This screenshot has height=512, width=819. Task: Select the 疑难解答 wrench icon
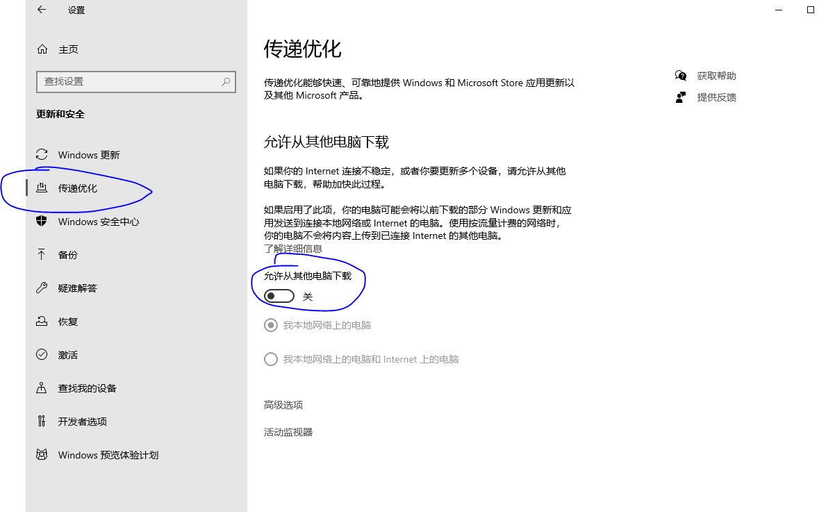tap(42, 288)
